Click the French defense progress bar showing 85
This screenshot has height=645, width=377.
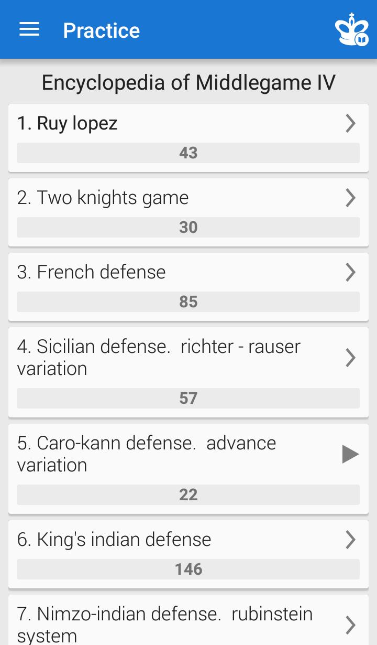[188, 302]
